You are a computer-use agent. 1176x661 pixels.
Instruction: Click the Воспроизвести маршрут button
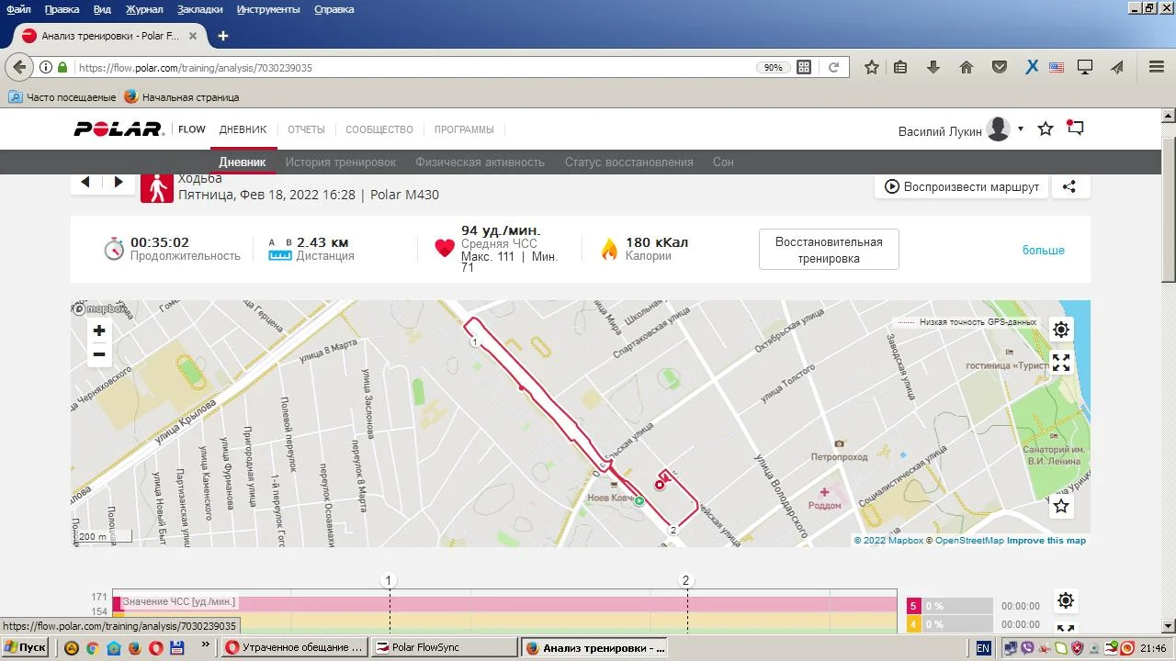tap(961, 186)
